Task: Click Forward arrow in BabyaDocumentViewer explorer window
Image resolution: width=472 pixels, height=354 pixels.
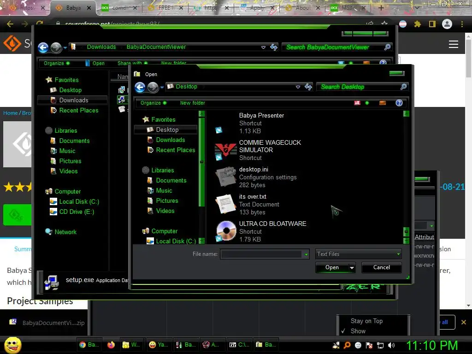Action: point(56,47)
